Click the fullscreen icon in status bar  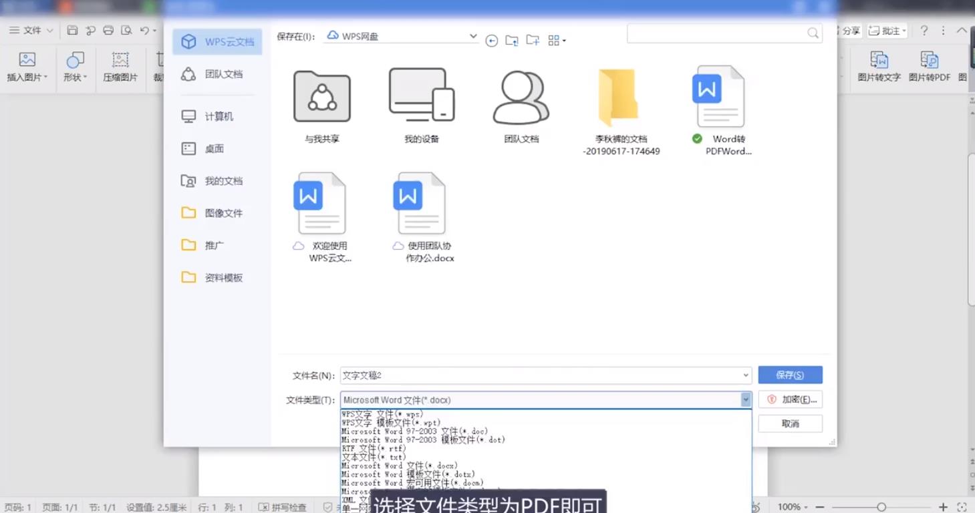click(x=962, y=507)
